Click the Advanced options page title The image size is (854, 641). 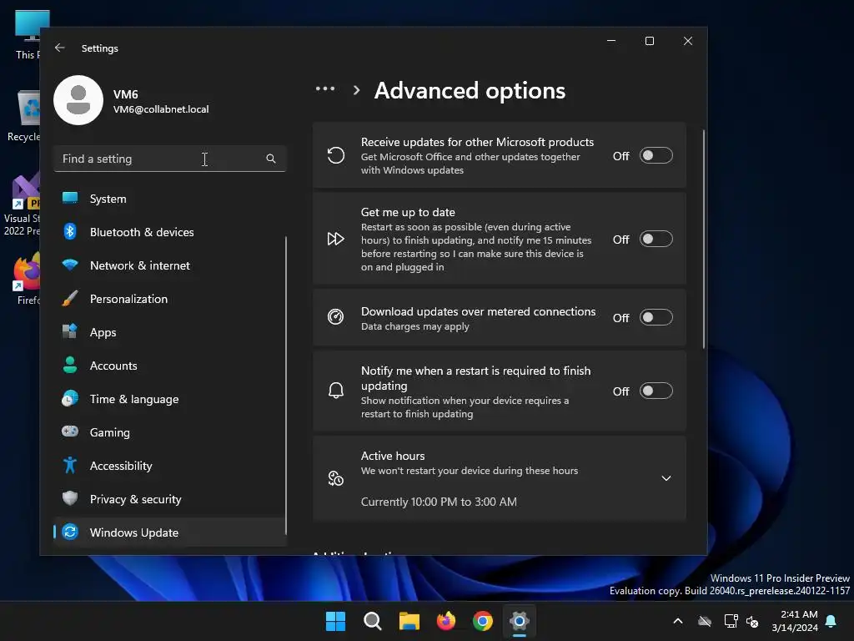pyautogui.click(x=470, y=90)
